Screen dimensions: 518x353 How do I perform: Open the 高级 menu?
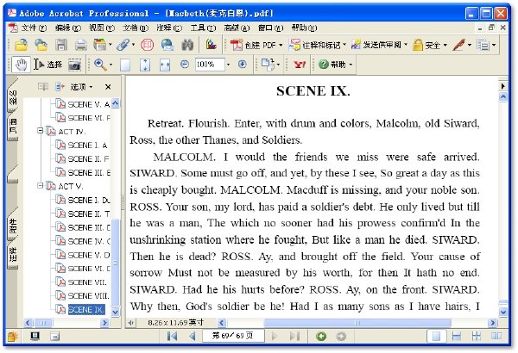click(x=237, y=28)
